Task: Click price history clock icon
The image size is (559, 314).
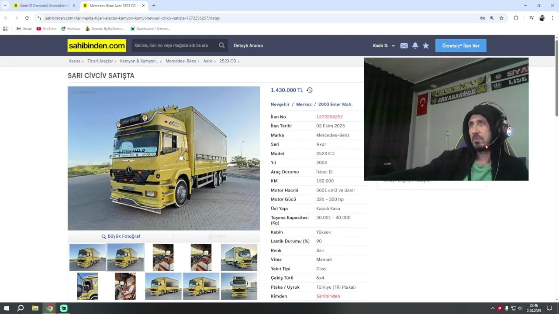Action: (310, 90)
